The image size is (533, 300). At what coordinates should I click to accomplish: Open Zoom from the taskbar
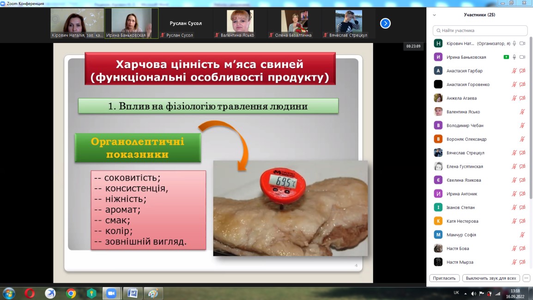click(x=111, y=293)
